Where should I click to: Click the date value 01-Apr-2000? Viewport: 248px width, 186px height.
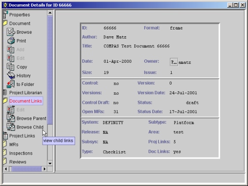[x=117, y=61]
